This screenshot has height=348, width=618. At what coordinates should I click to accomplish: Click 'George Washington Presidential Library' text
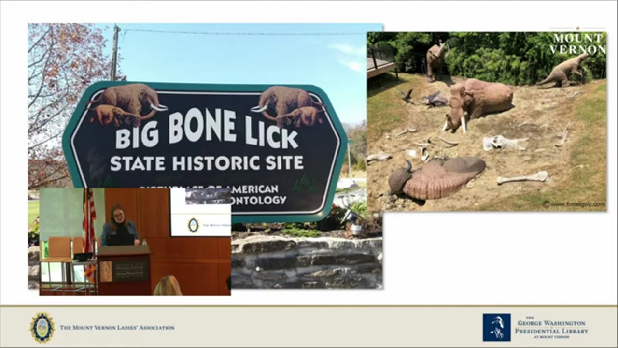[x=551, y=328]
